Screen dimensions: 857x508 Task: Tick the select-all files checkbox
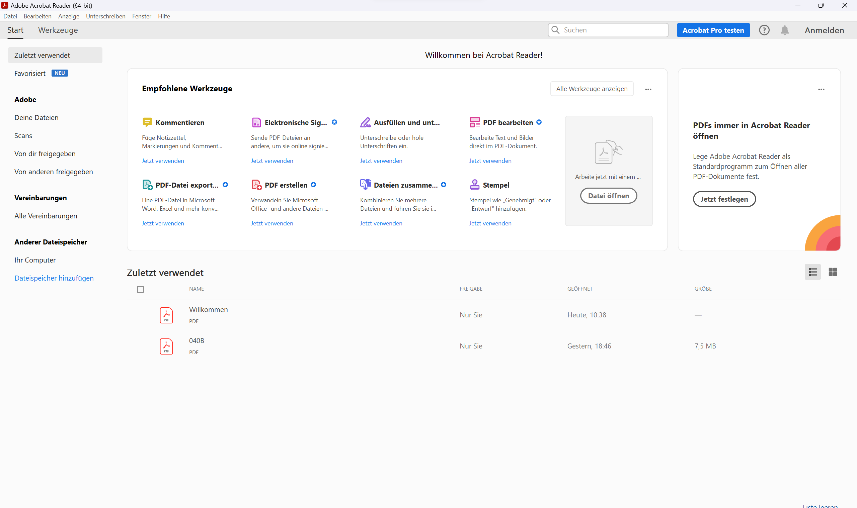click(x=140, y=289)
